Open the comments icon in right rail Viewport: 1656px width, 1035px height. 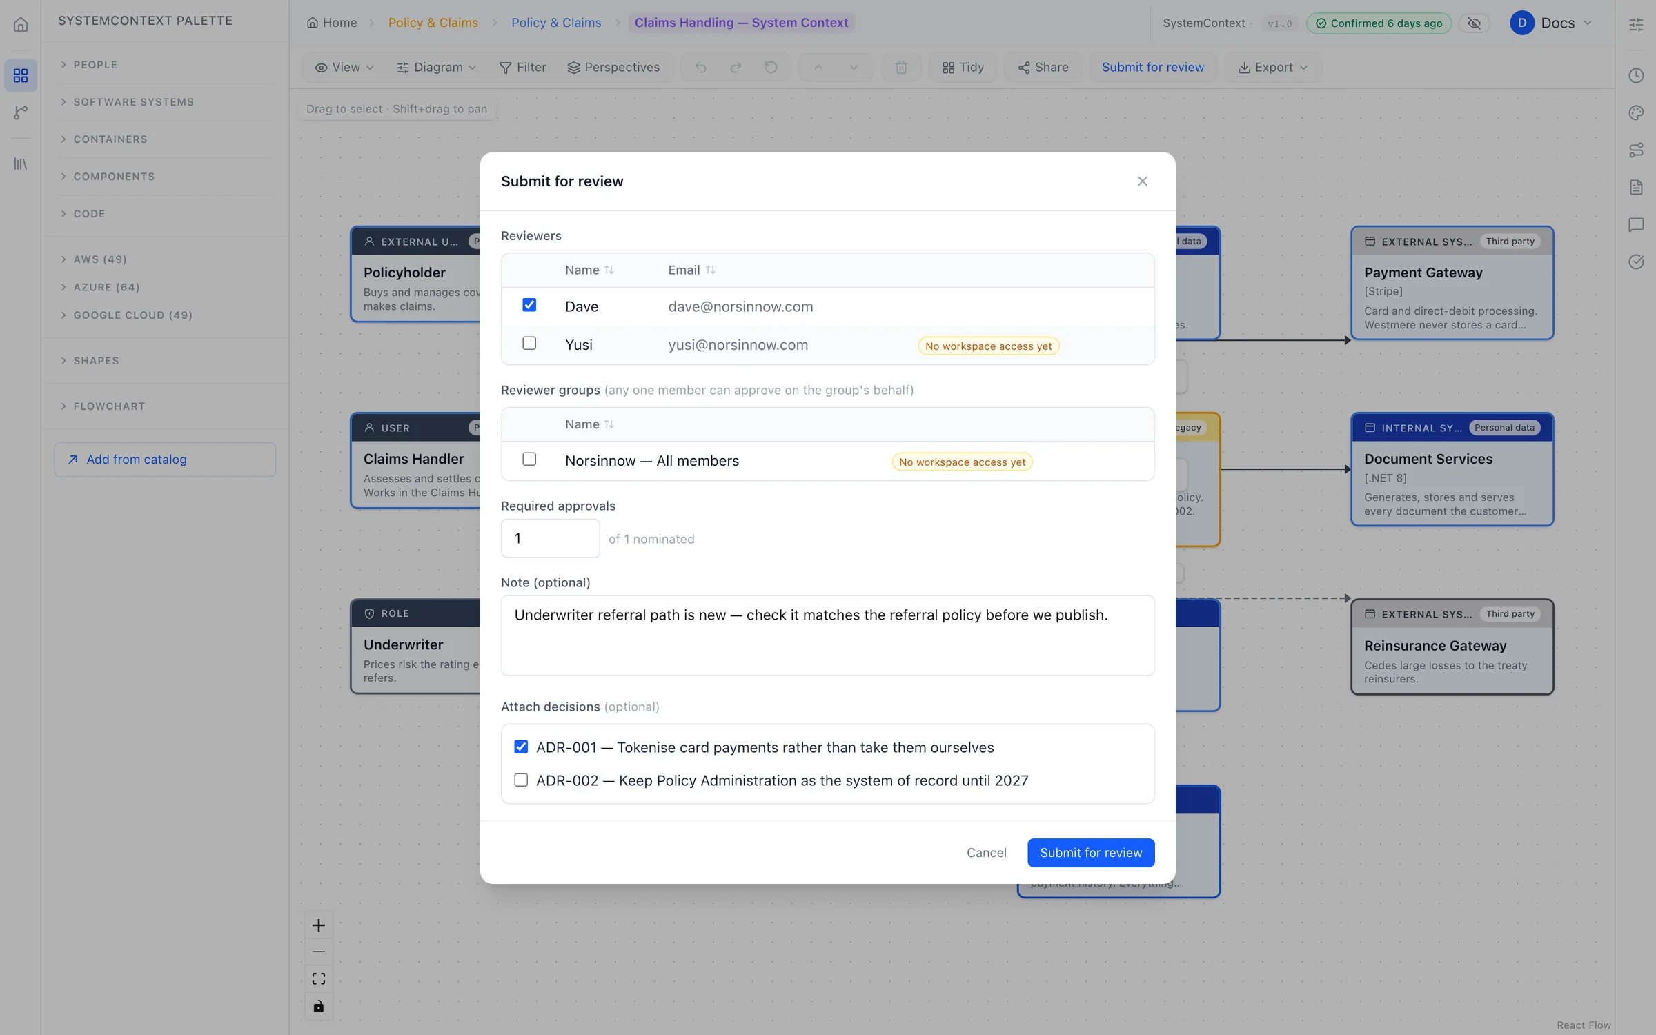(x=1636, y=224)
